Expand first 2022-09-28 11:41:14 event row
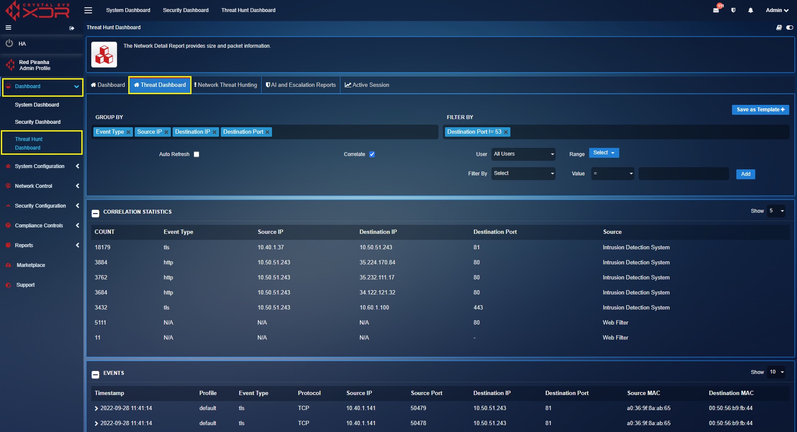The image size is (797, 432). (96, 408)
